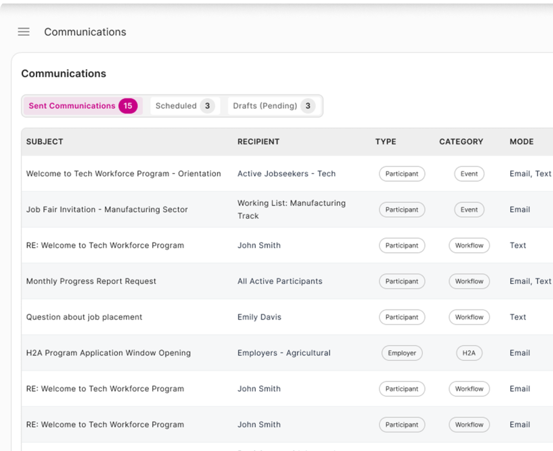This screenshot has width=553, height=451.
Task: Click the MODE column header
Action: coord(521,142)
